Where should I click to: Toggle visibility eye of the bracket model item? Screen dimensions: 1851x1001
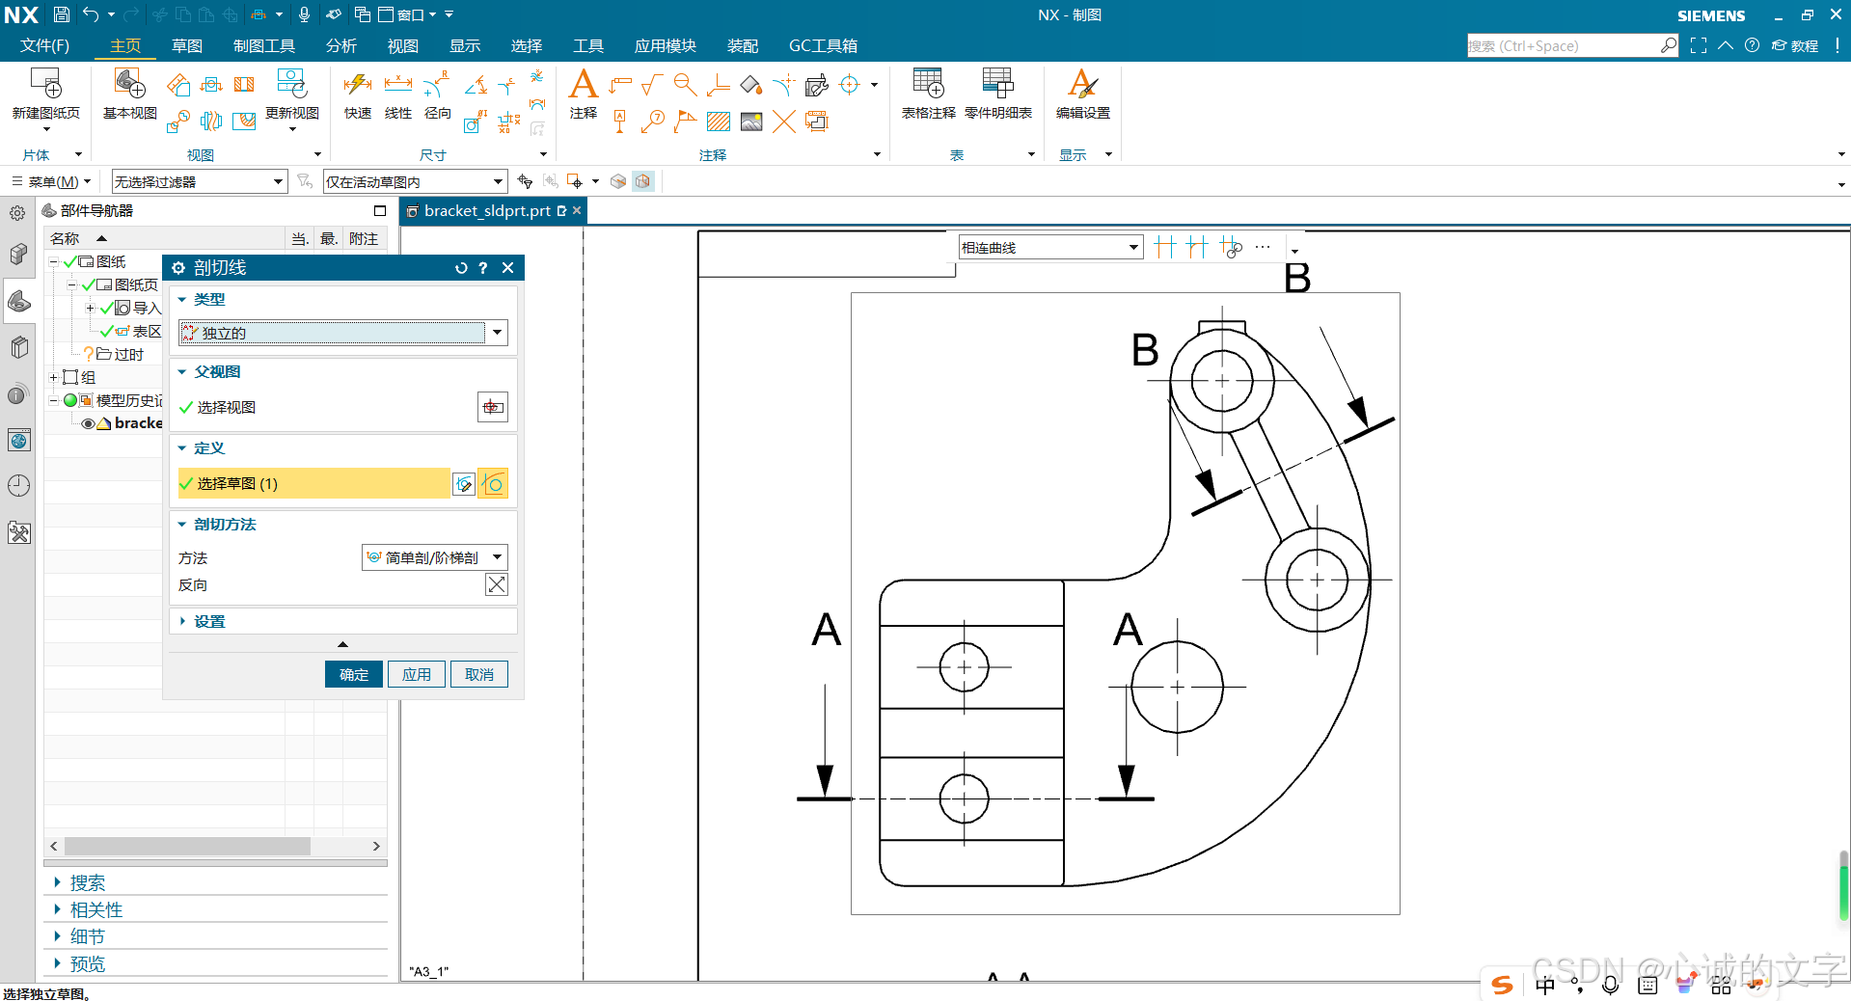88,423
